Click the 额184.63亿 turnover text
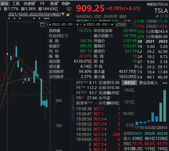The width and height of the screenshot is (169, 151). pyautogui.click(x=48, y=9)
